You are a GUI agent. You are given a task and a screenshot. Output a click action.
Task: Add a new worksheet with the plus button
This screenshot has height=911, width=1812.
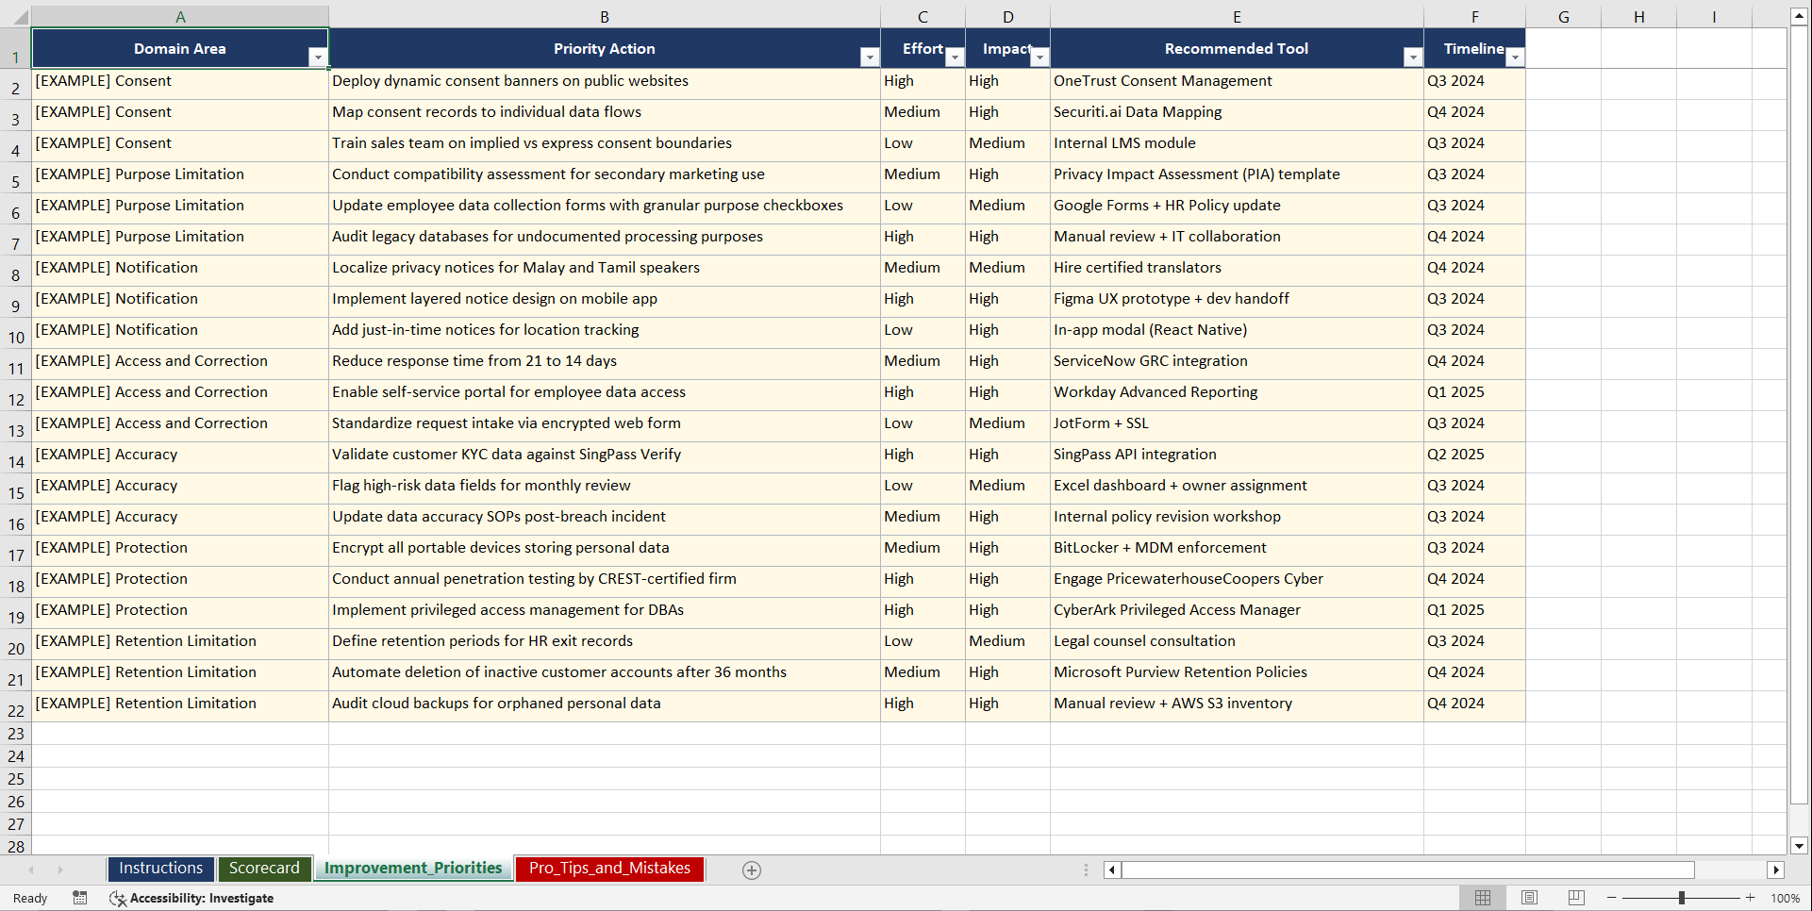pos(752,870)
